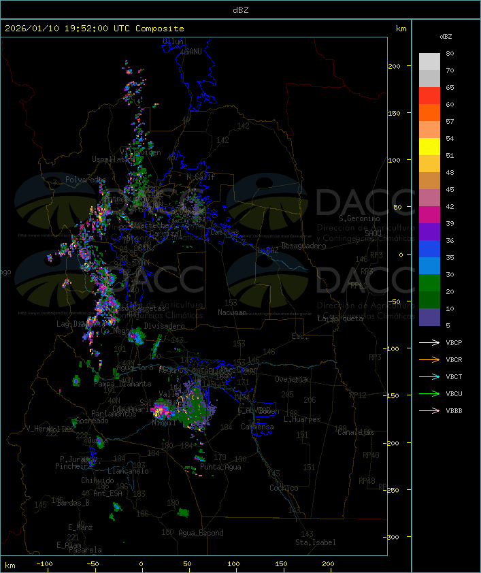This screenshot has width=481, height=573.
Task: Click the cyan VBCT arrow icon
Action: click(x=430, y=377)
